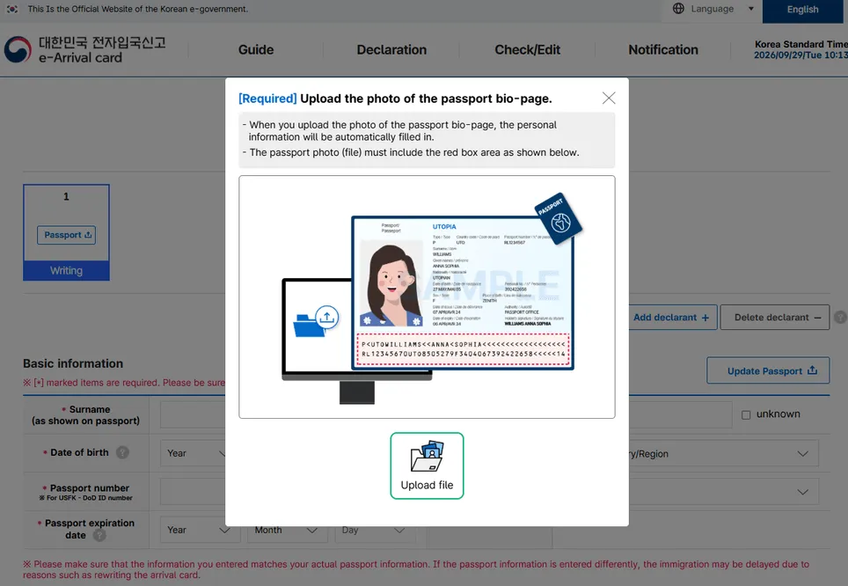Click the globe language icon
Viewport: 848px width, 586px height.
678,9
